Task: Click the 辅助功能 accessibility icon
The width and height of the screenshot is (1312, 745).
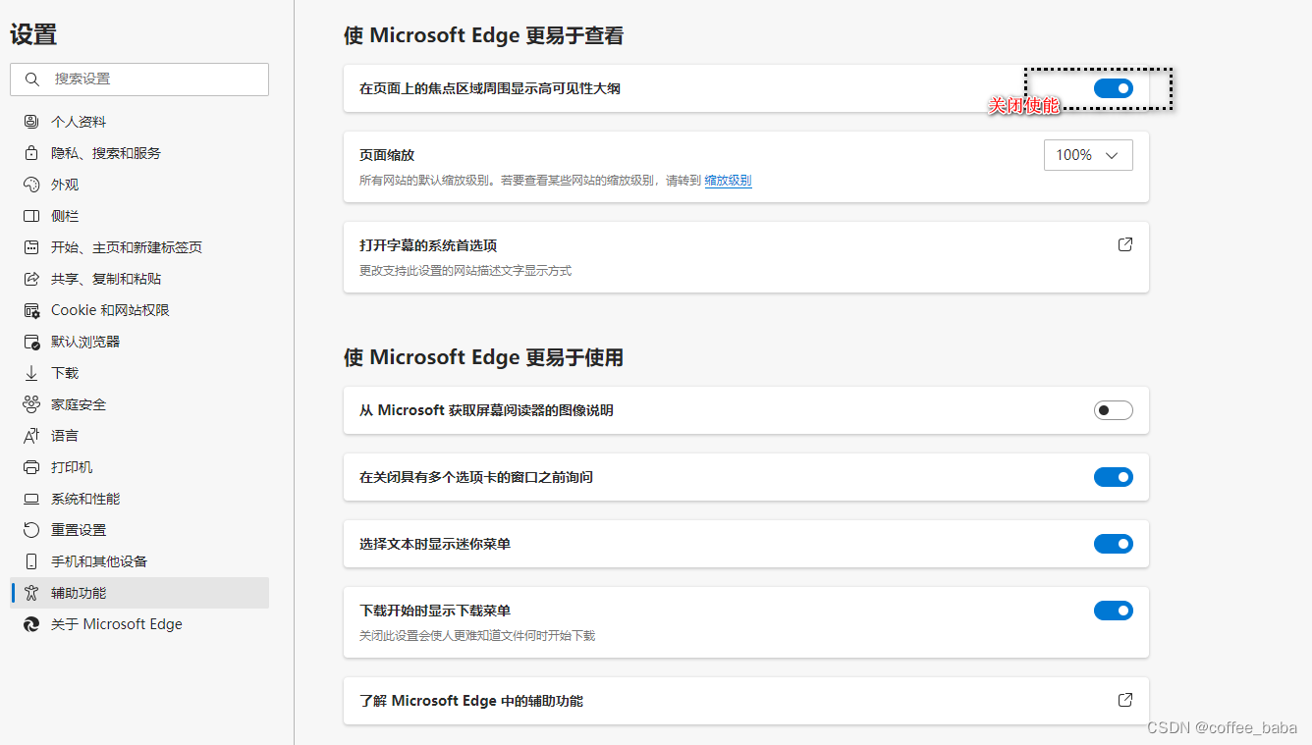Action: point(31,593)
